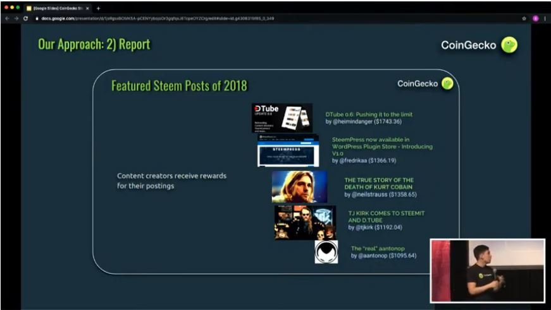Open a new browser tab
Viewport: 551px width, 310px height.
[x=99, y=8]
